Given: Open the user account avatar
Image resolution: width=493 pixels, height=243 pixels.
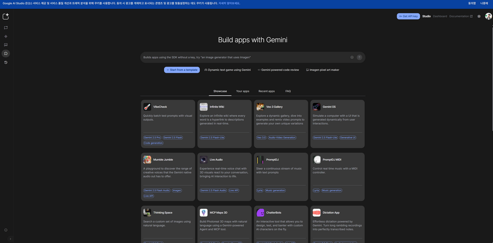Looking at the screenshot, I should (488, 16).
